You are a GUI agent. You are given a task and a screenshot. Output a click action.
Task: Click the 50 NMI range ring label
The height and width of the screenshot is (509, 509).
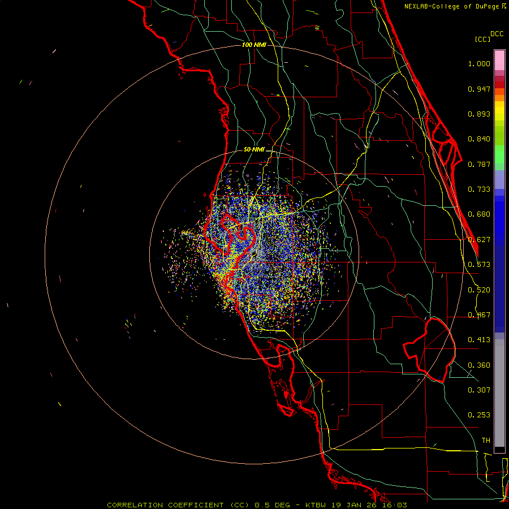(254, 150)
